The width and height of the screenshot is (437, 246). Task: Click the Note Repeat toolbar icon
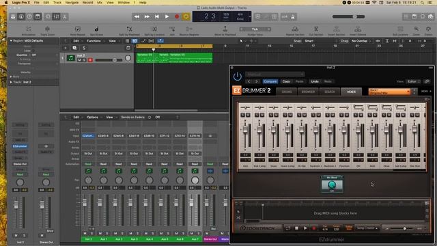pyautogui.click(x=77, y=29)
